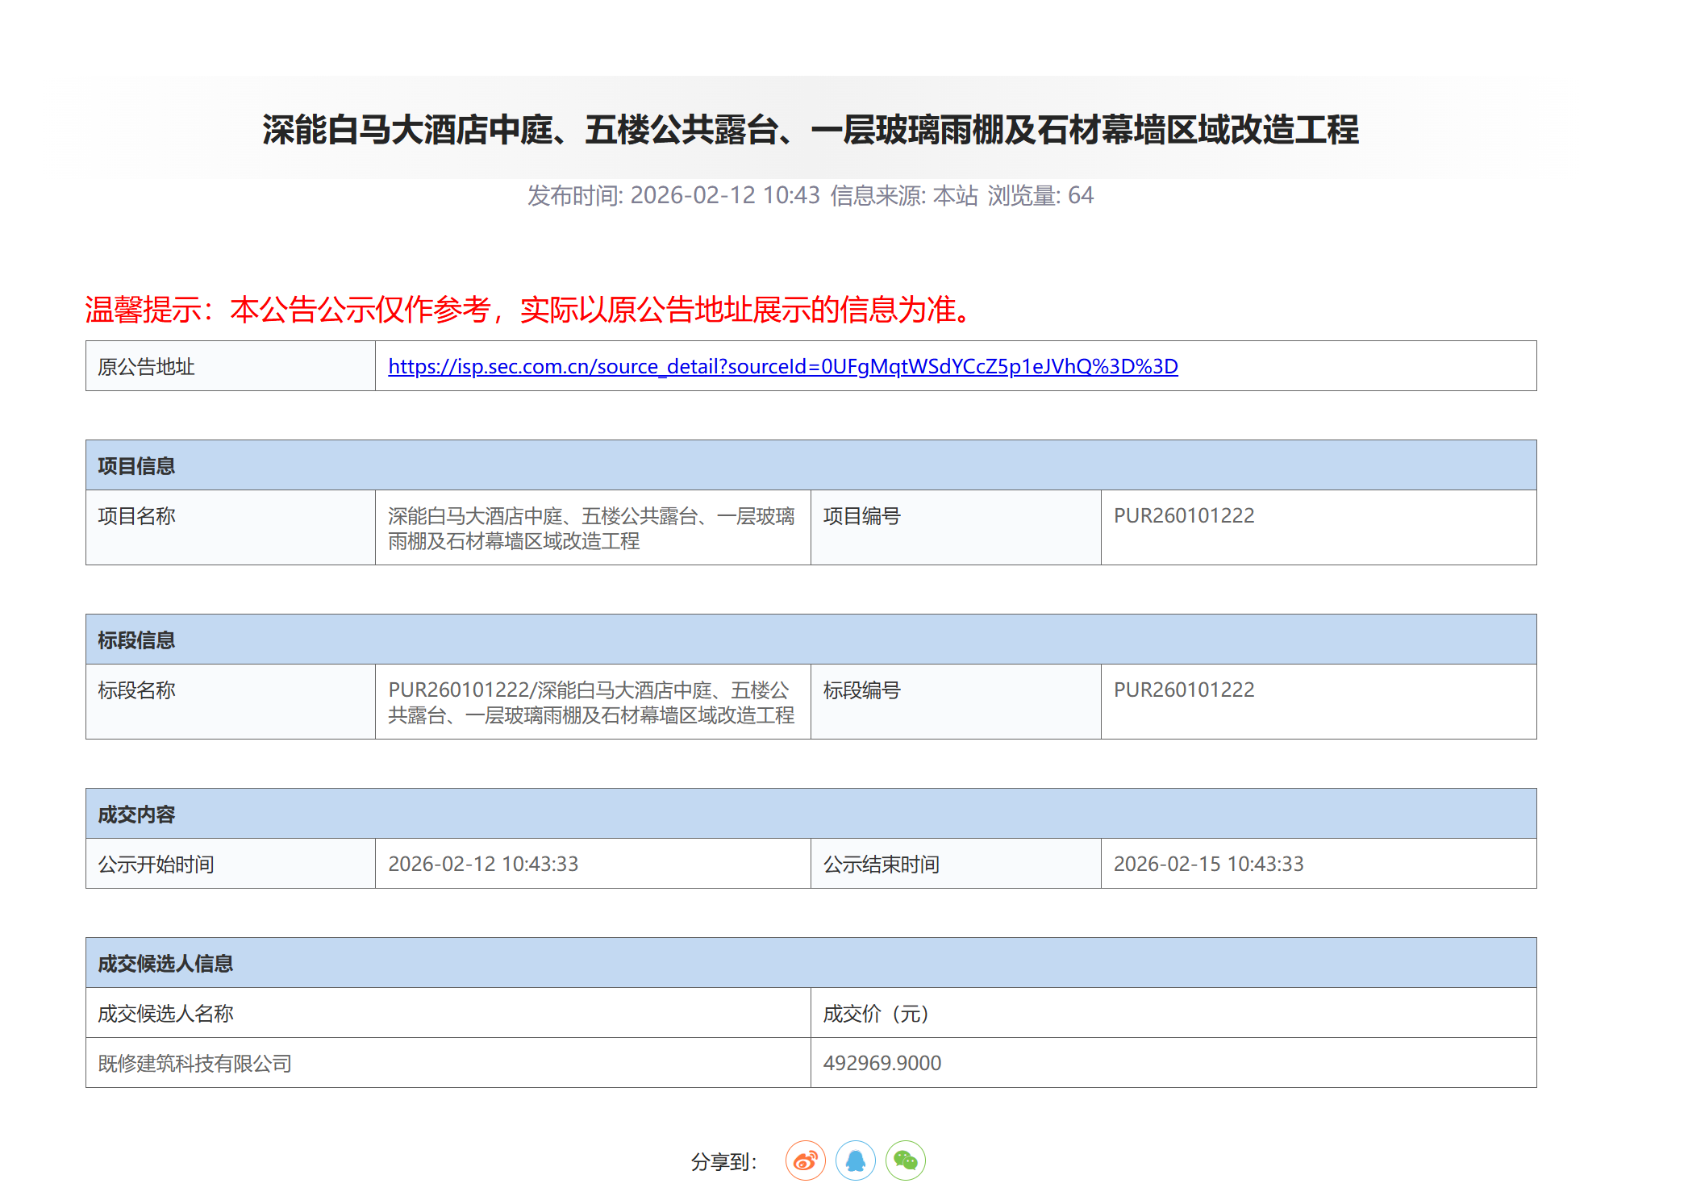Click publicity end time 2026-02-15 10:43:33
Viewport: 1684px width, 1200px height.
(1208, 865)
